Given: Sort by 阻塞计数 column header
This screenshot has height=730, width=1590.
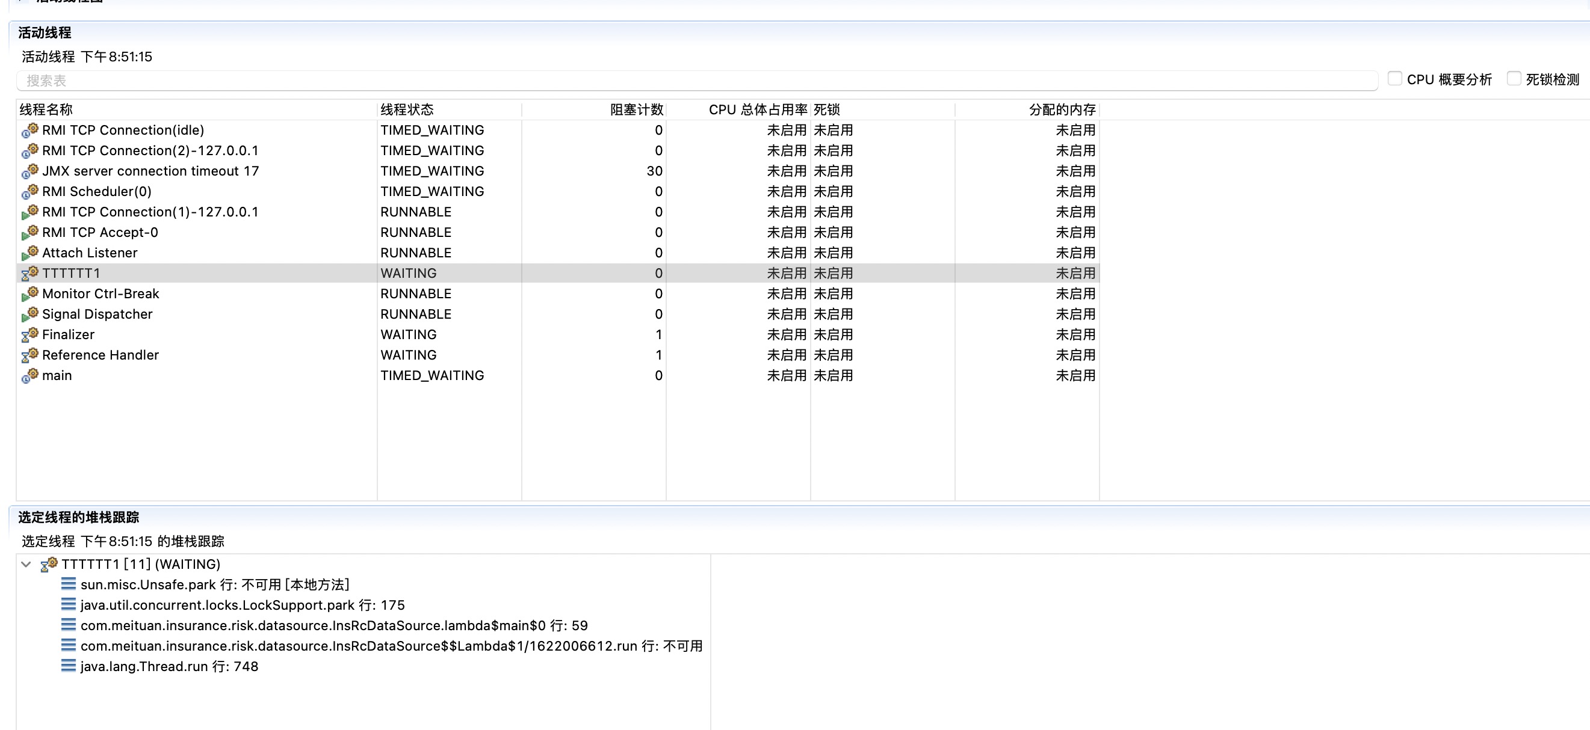Looking at the screenshot, I should click(636, 110).
